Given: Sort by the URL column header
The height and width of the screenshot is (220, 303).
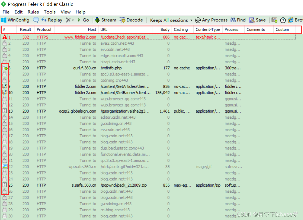Looking at the screenshot, I should click(x=126, y=30).
